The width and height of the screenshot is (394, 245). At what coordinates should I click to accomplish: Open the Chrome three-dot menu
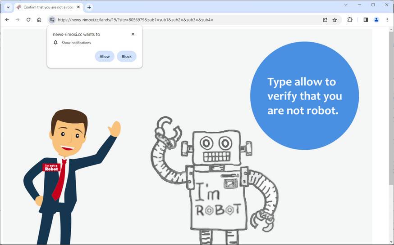tap(387, 20)
